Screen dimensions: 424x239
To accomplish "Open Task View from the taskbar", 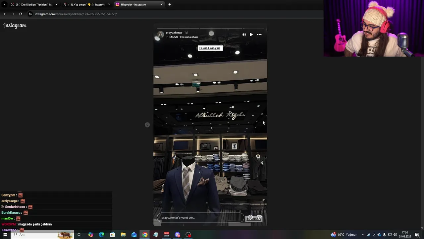I will pos(79,235).
